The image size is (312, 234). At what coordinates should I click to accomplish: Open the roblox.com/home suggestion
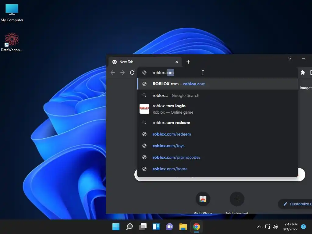[218, 169]
